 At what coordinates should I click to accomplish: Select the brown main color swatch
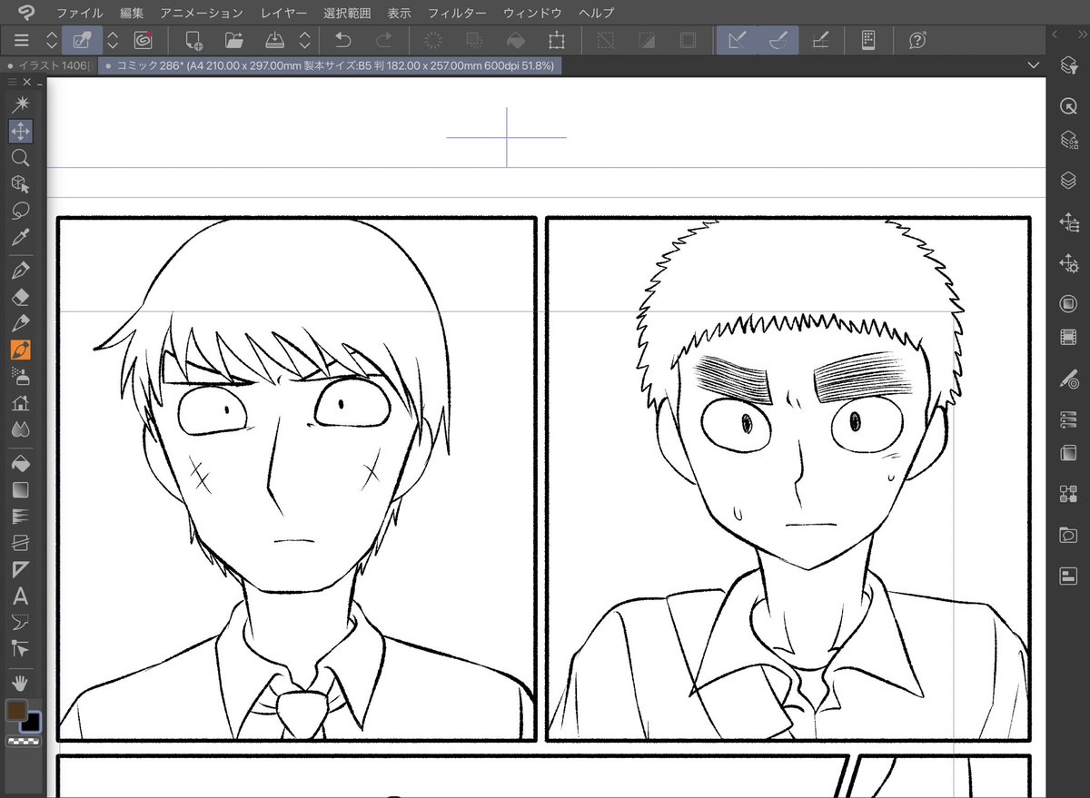[16, 711]
